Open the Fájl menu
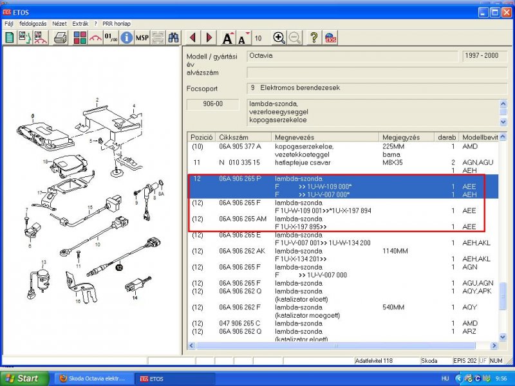 click(9, 24)
